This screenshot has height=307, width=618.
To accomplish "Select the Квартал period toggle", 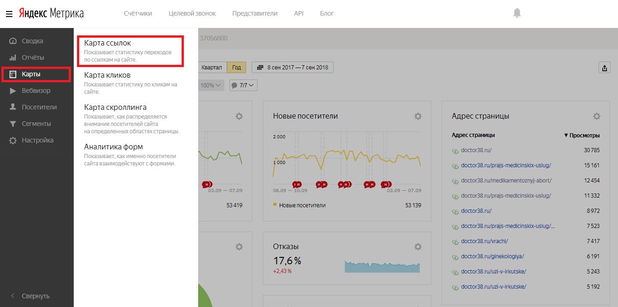I will click(212, 68).
